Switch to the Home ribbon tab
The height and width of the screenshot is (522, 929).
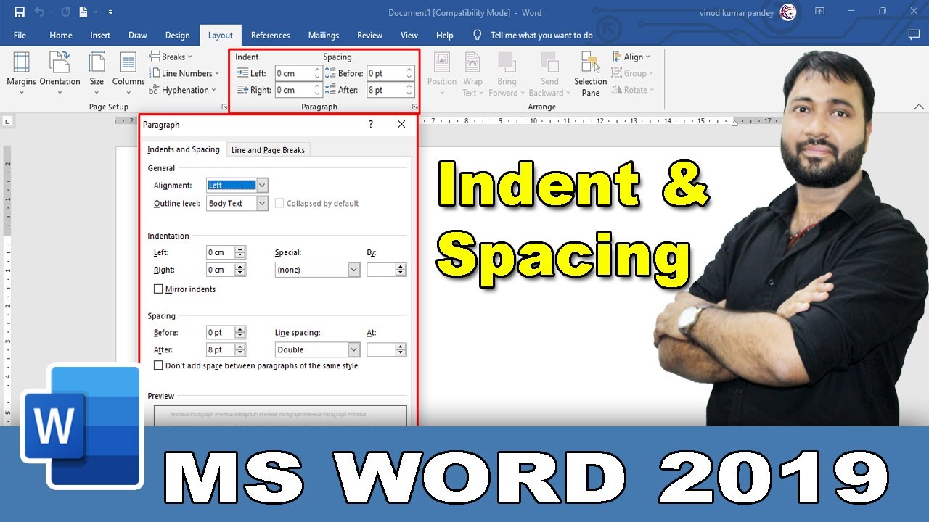click(61, 35)
